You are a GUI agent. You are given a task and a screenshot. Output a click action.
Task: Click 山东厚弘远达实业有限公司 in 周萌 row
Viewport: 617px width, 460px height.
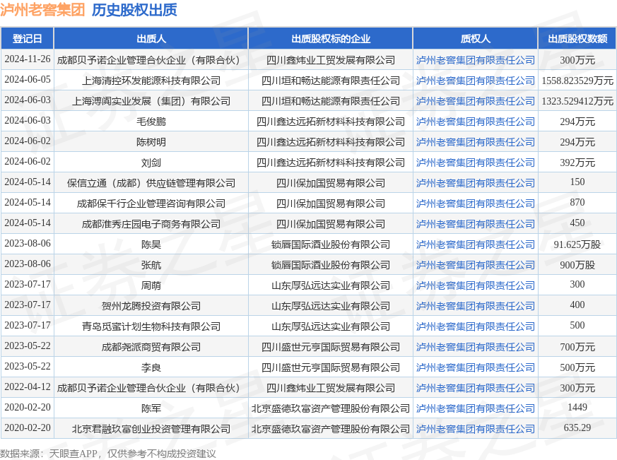(331, 285)
